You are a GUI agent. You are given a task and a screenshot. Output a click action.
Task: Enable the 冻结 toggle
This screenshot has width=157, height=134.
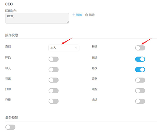(x=140, y=101)
